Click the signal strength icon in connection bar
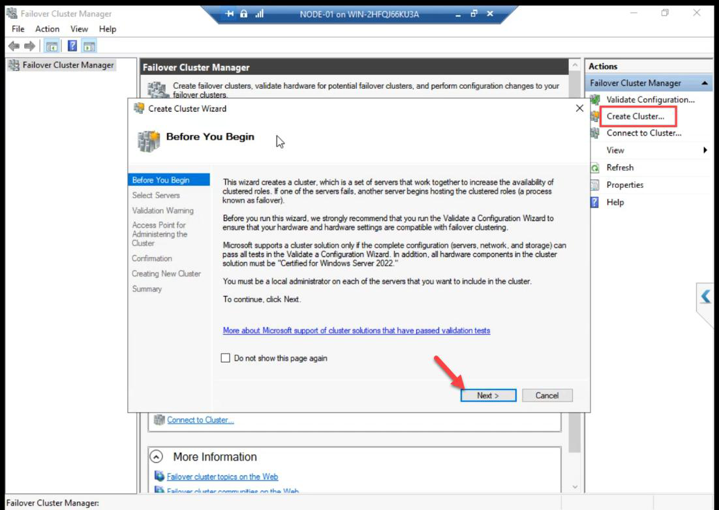Viewport: 719px width, 510px height. 260,14
